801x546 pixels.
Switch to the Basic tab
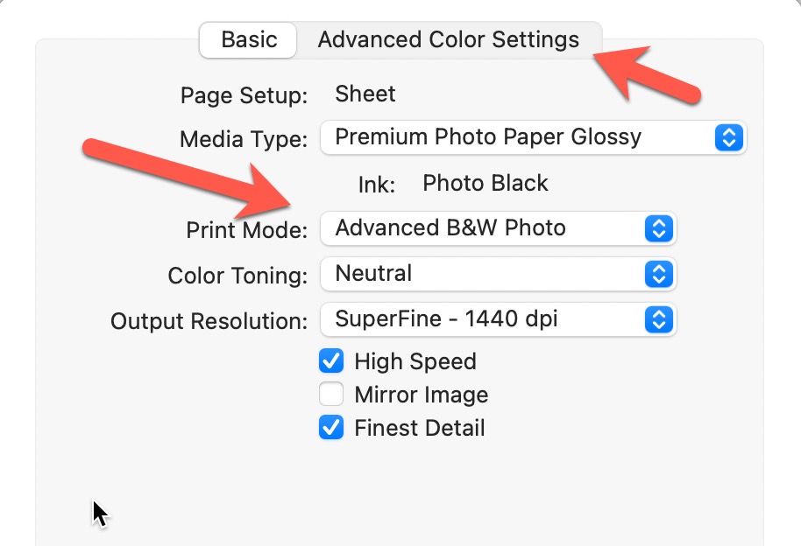(249, 40)
